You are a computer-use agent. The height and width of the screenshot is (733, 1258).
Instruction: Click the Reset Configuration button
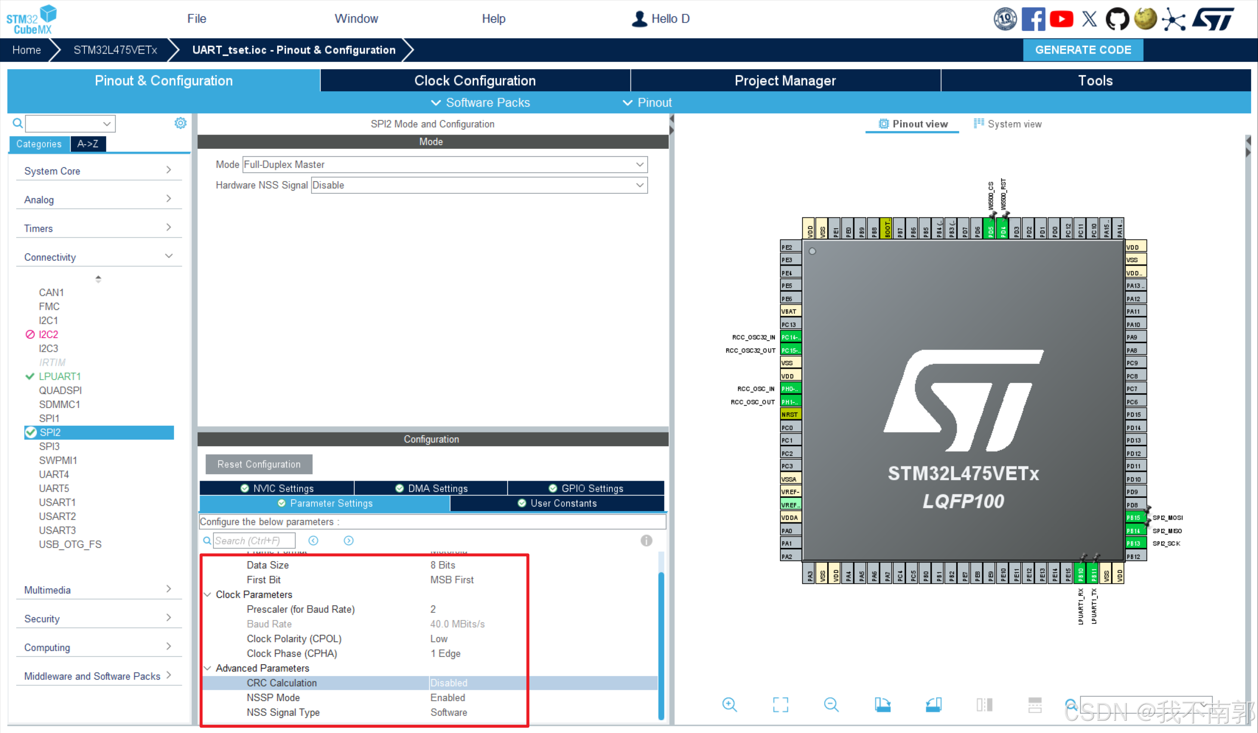click(258, 464)
